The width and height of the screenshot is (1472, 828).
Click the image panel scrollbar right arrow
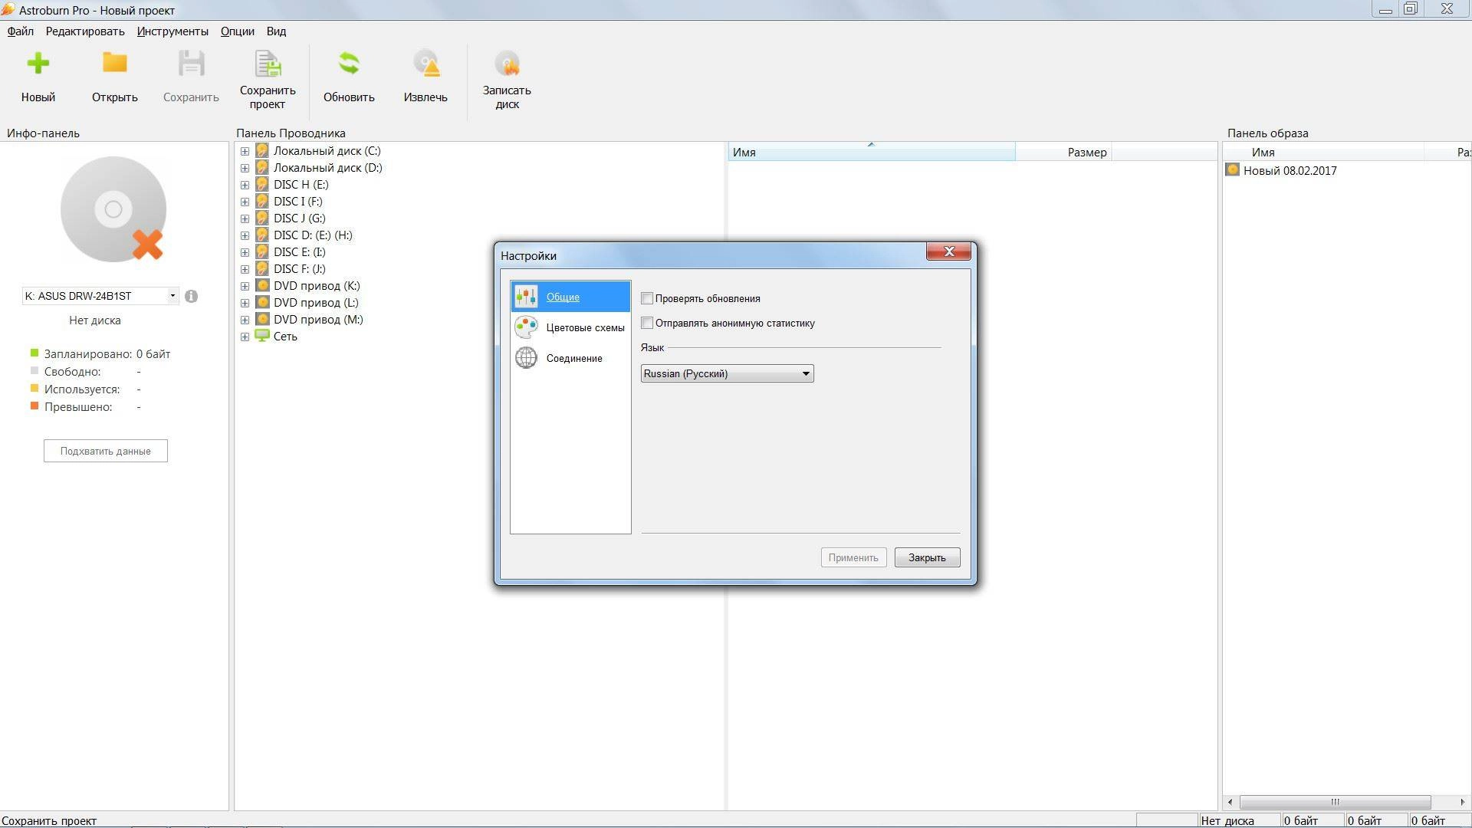tap(1463, 802)
